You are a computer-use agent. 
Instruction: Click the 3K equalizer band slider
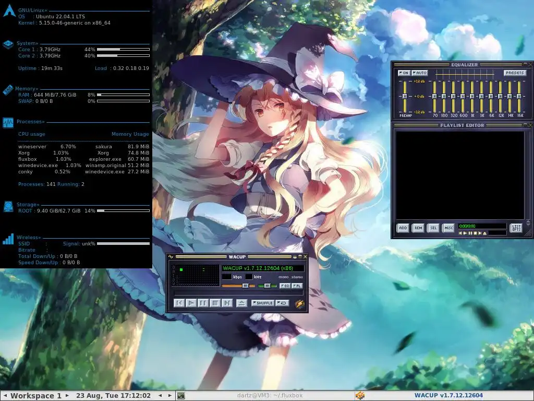point(481,97)
